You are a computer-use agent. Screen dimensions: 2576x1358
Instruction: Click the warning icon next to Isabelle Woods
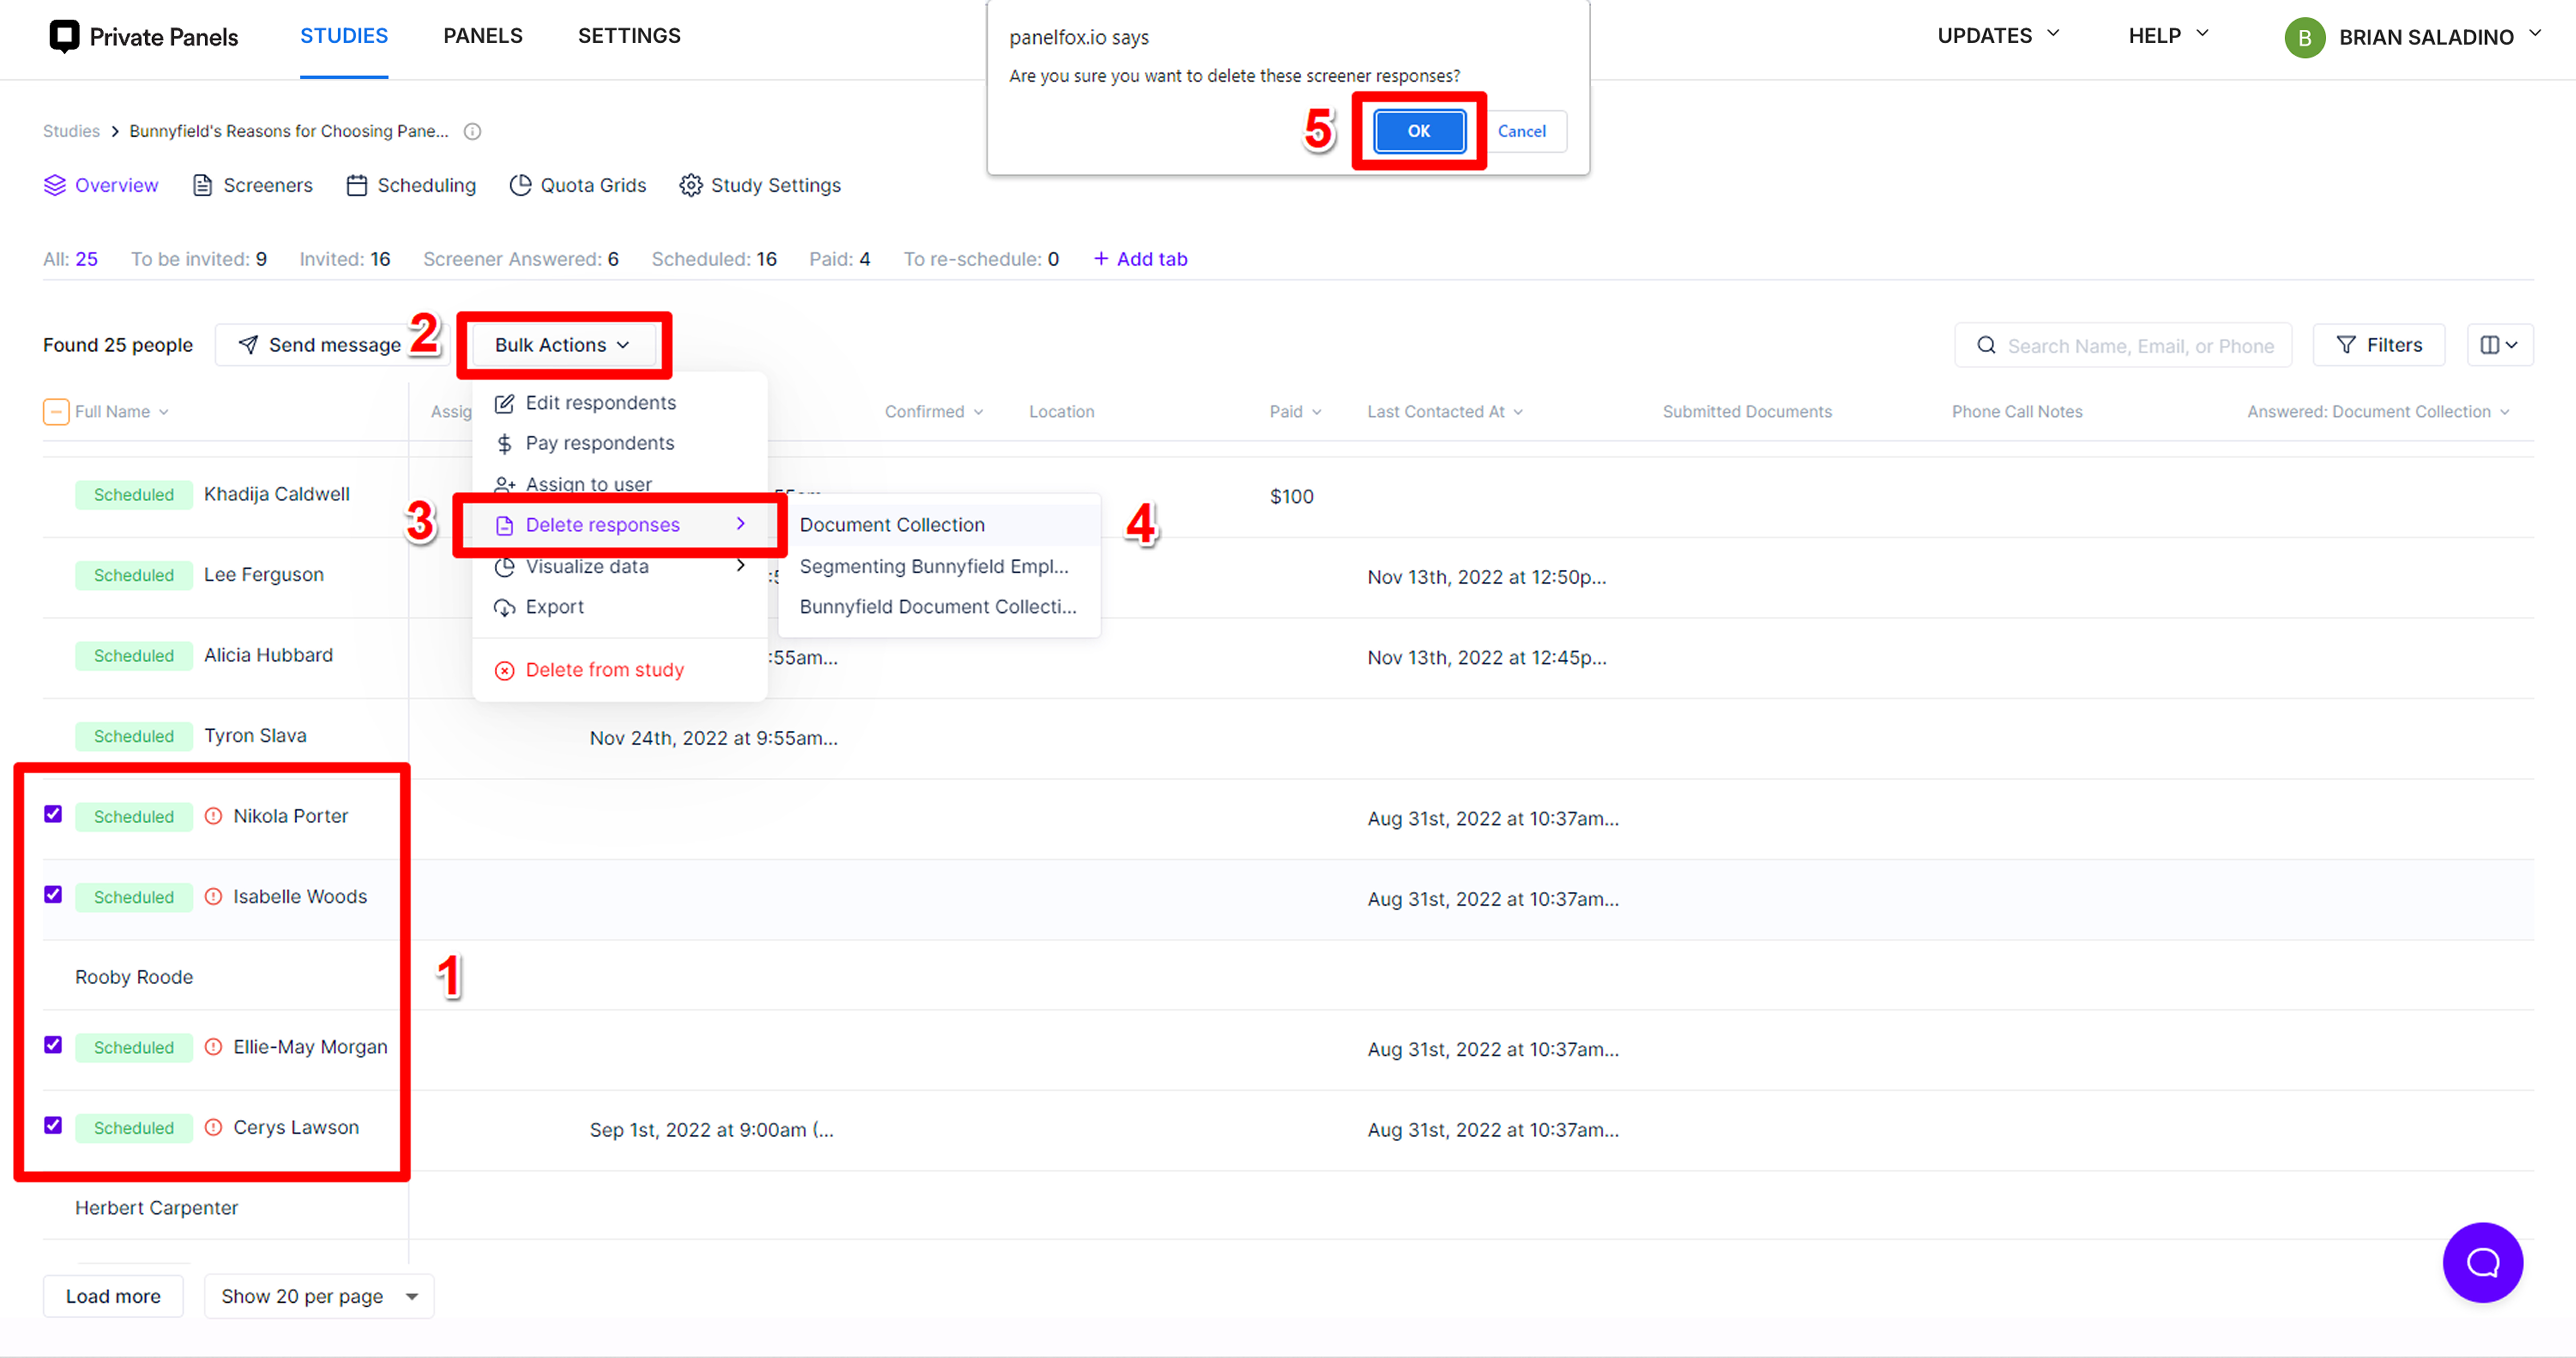[x=213, y=897]
